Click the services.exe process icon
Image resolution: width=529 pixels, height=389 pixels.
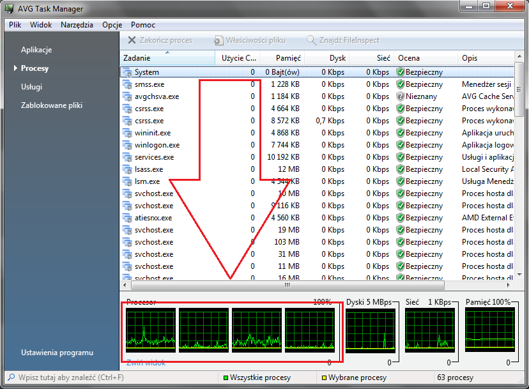pos(127,157)
